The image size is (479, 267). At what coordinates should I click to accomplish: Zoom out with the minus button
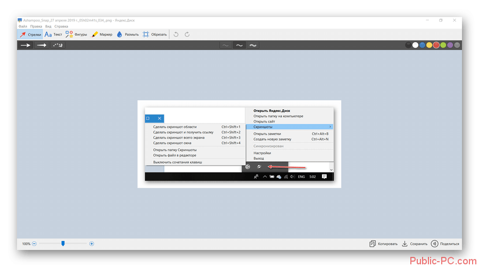click(x=34, y=244)
